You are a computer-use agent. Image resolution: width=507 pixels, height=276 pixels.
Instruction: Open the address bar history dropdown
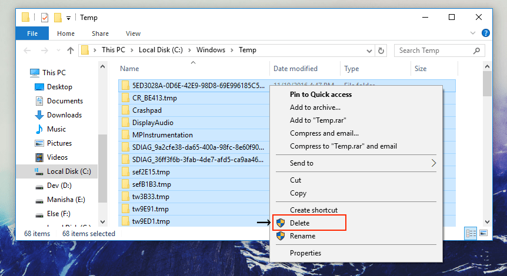tap(369, 51)
